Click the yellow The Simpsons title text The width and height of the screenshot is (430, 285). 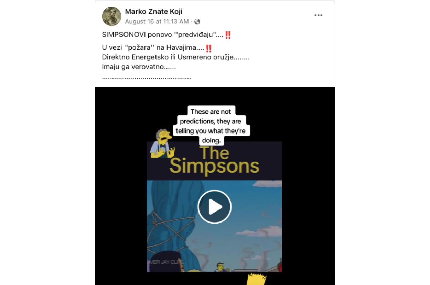point(214,161)
